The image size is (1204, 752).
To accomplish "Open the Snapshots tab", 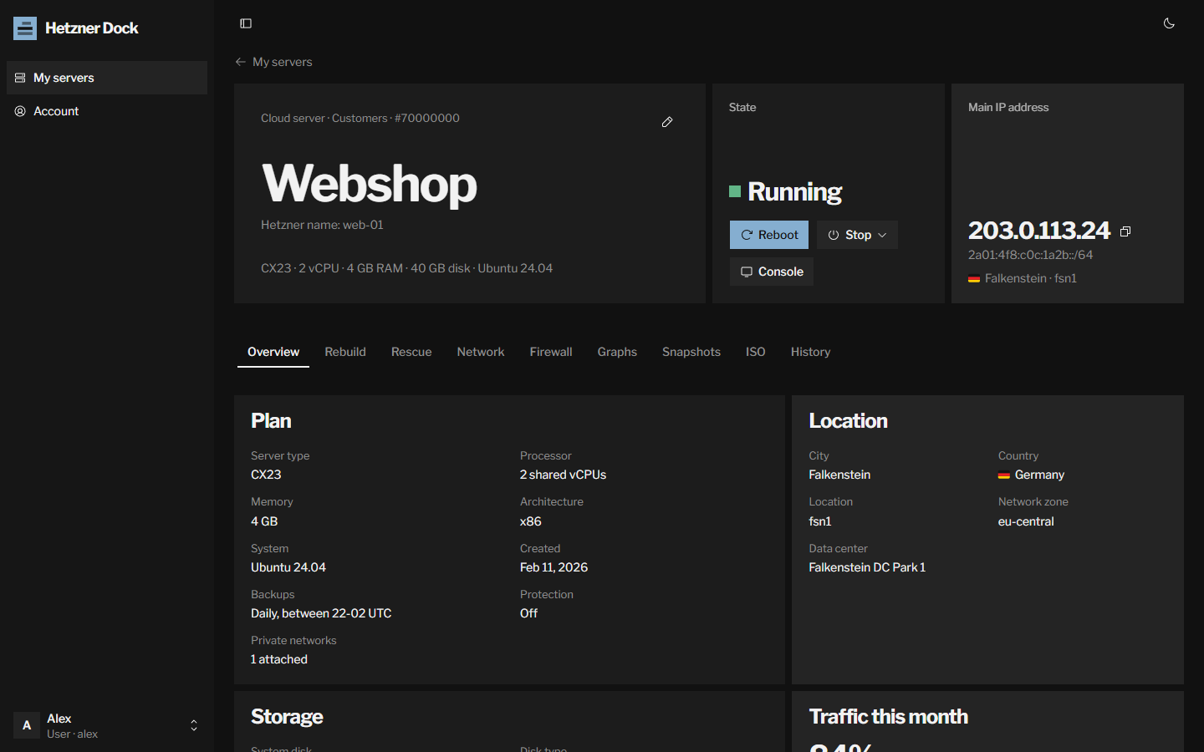I will click(691, 352).
